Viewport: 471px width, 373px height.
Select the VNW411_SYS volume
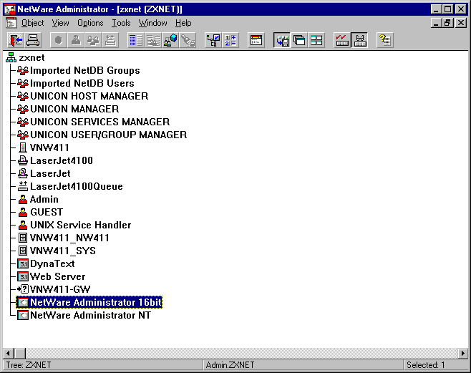(57, 251)
